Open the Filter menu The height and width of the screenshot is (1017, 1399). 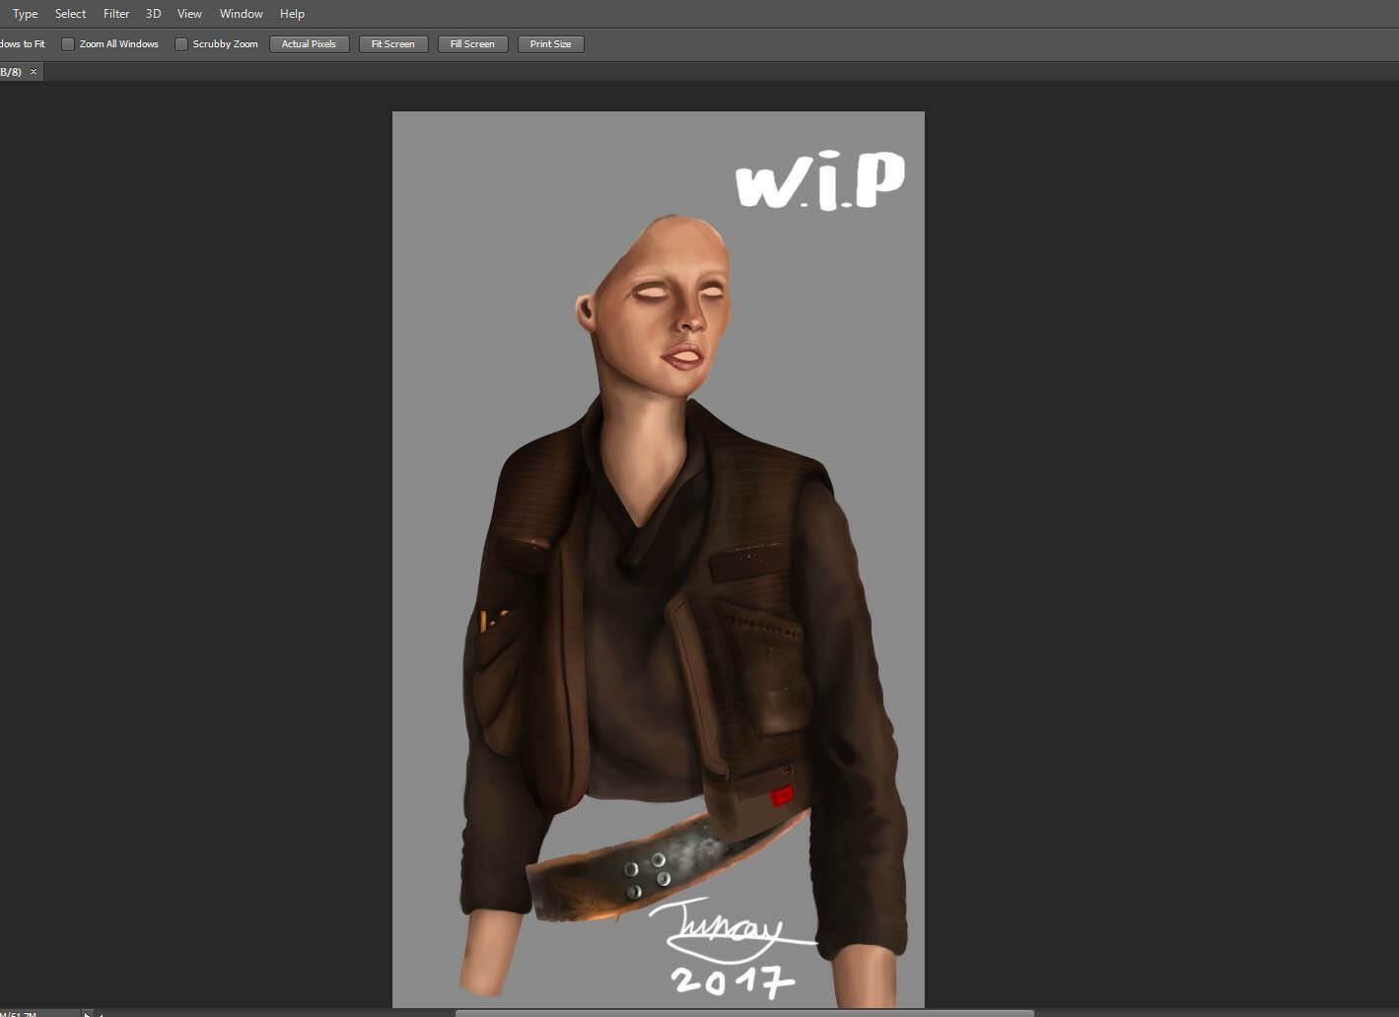click(x=116, y=14)
